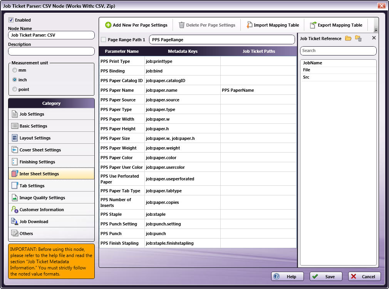Open the Job Settings category label

pos(32,114)
